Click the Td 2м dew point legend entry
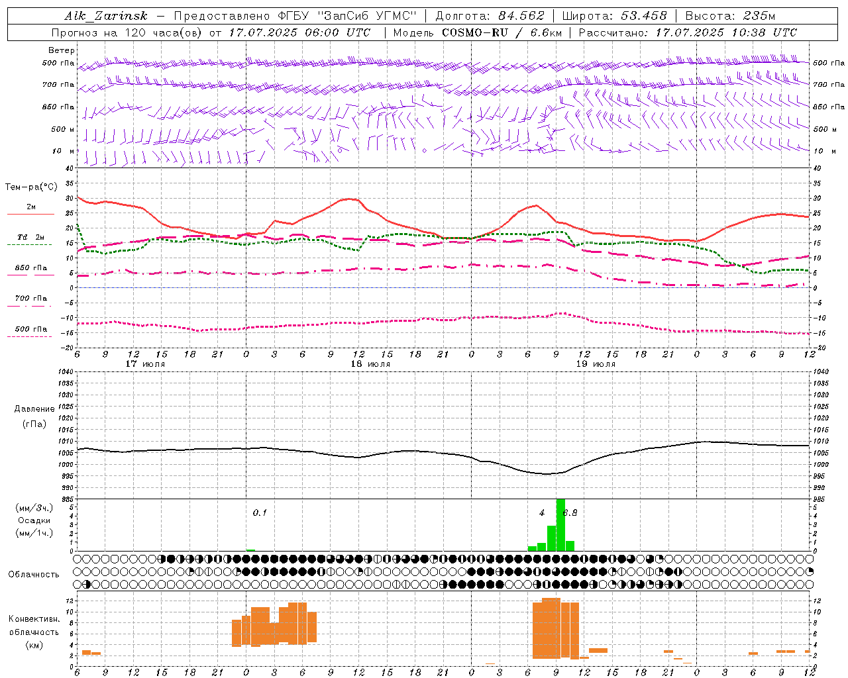The image size is (848, 678). pos(31,237)
